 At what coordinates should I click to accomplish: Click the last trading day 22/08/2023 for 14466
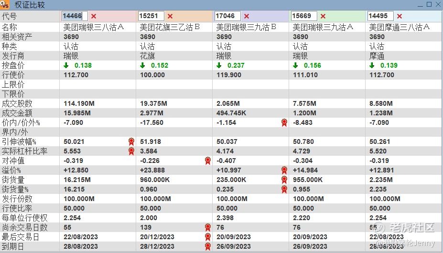pos(81,237)
